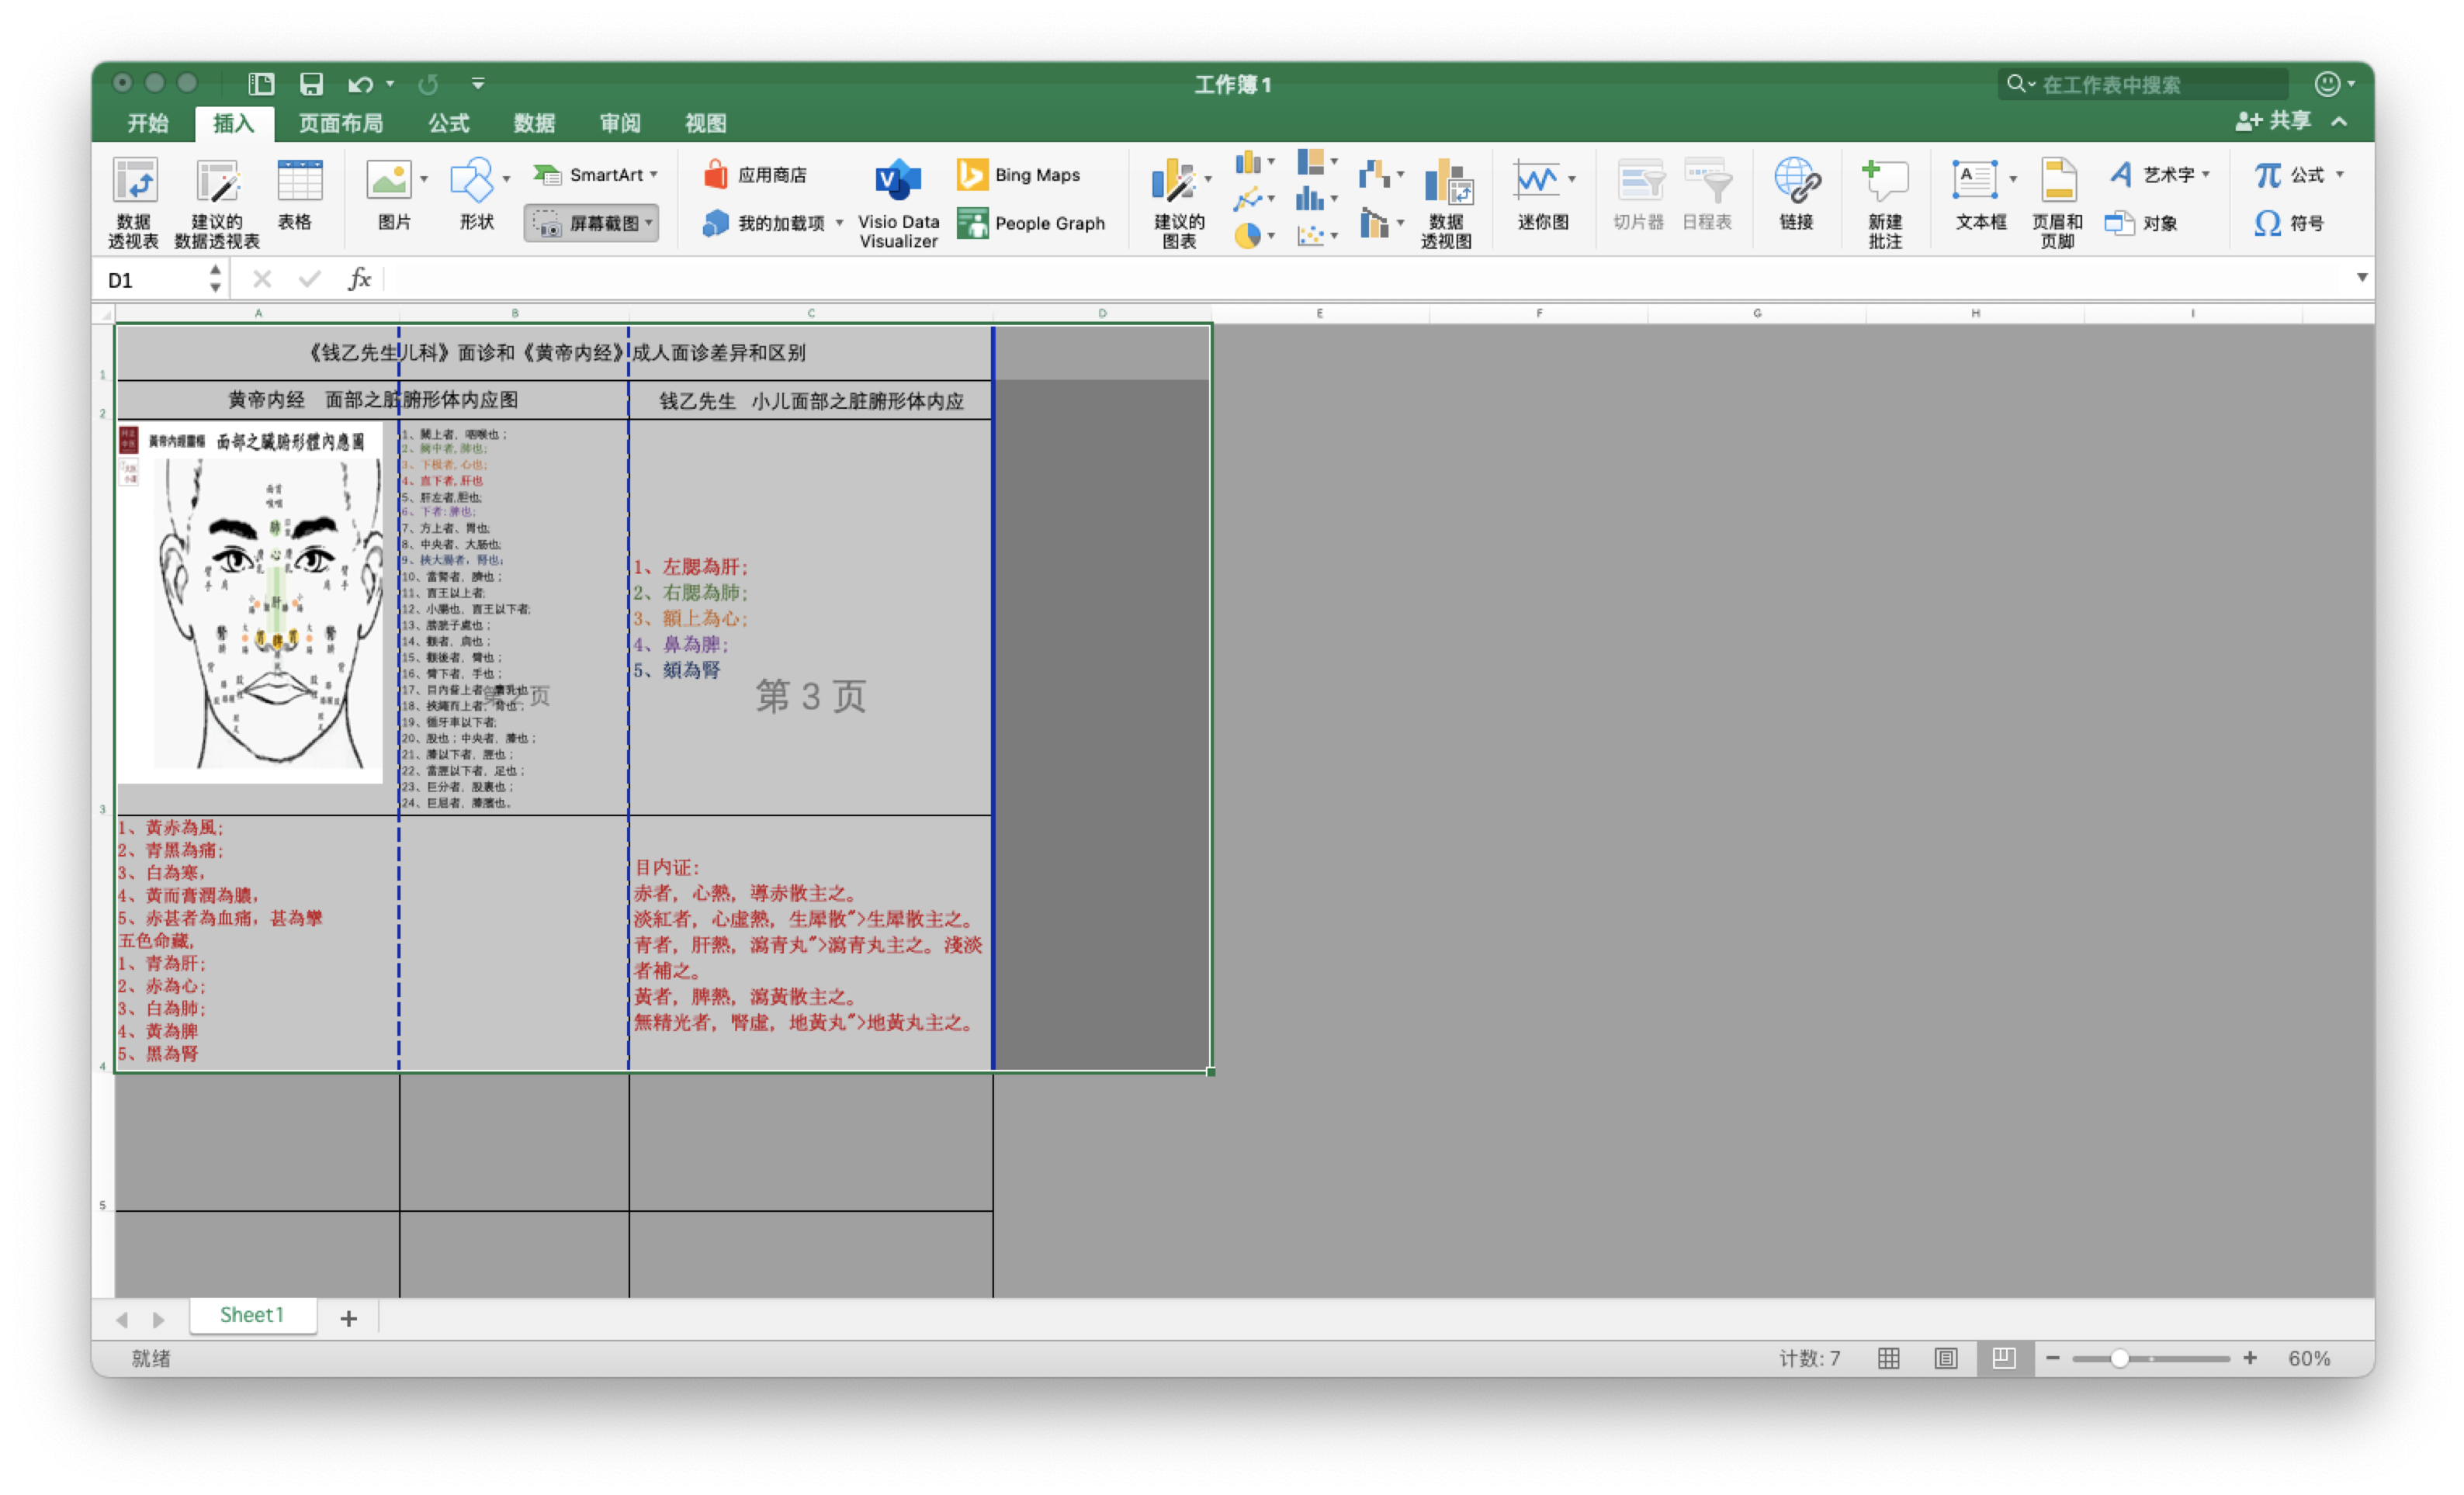Expand the Picture (图片) dropdown arrow
This screenshot has height=1495, width=2464.
coord(424,179)
